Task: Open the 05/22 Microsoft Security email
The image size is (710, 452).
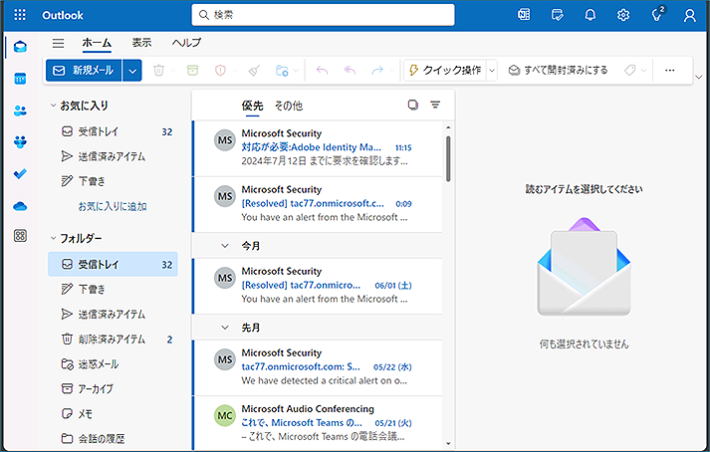Action: coord(318,367)
